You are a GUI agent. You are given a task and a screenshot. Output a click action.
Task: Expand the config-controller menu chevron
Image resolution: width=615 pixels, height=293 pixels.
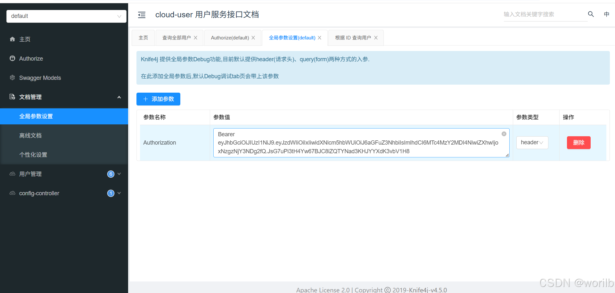coord(119,193)
